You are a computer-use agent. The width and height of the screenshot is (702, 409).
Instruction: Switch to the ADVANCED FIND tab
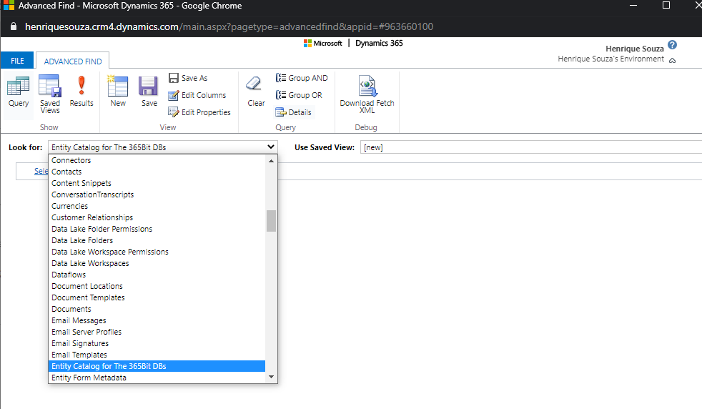(x=72, y=61)
